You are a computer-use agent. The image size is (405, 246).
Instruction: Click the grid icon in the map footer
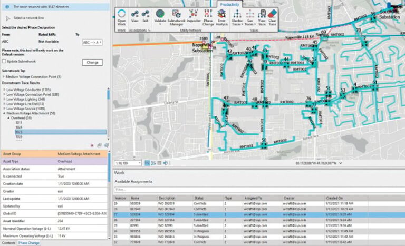(x=159, y=163)
